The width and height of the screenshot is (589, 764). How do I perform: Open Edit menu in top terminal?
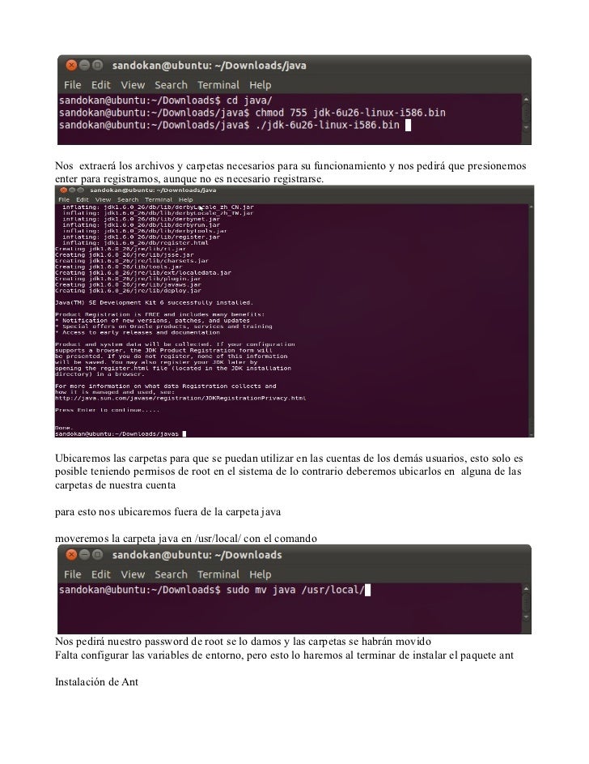tap(101, 85)
